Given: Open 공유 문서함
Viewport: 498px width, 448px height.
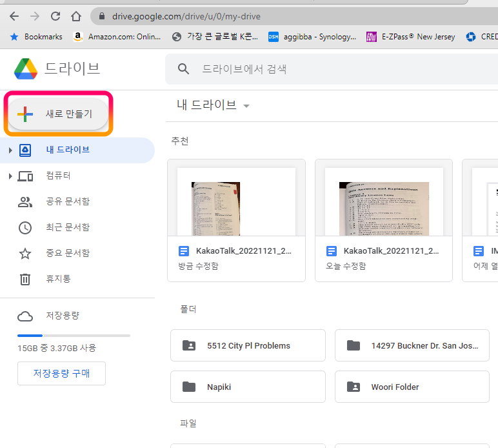Looking at the screenshot, I should 68,201.
